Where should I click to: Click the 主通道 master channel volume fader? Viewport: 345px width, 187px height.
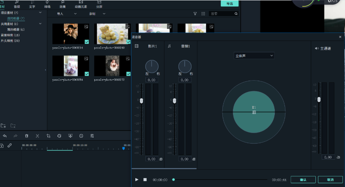tap(319, 100)
